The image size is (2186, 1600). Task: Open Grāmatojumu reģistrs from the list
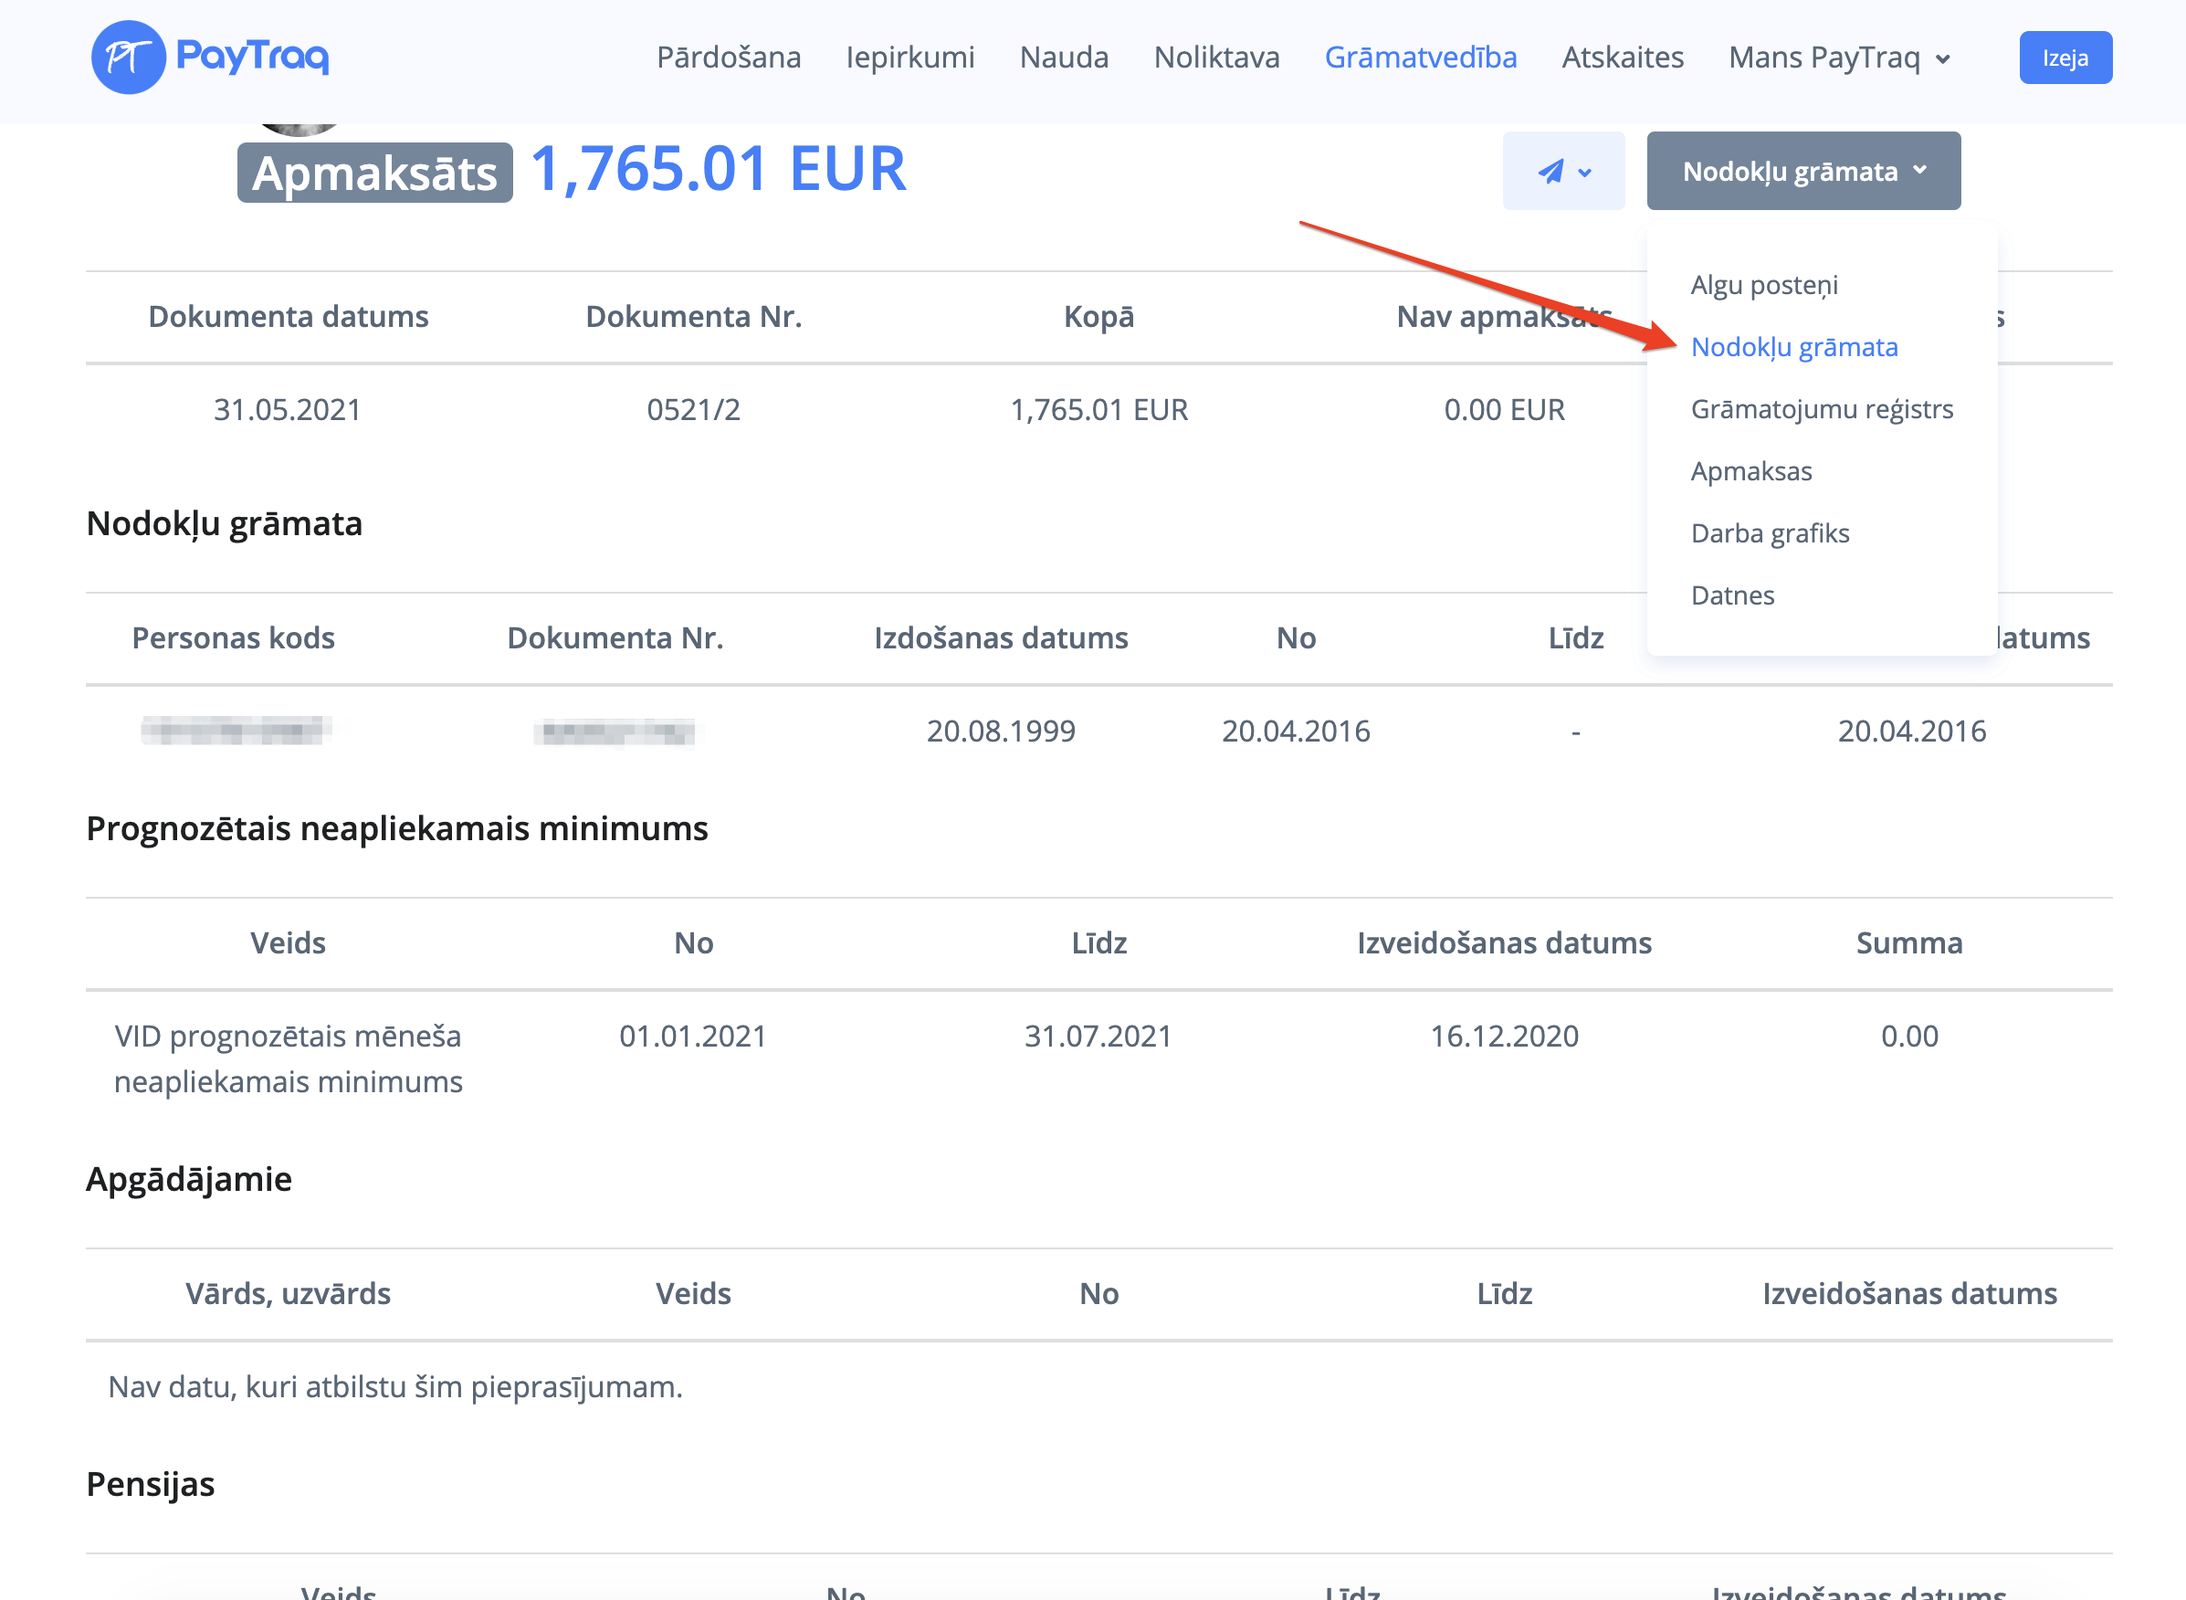(x=1821, y=409)
